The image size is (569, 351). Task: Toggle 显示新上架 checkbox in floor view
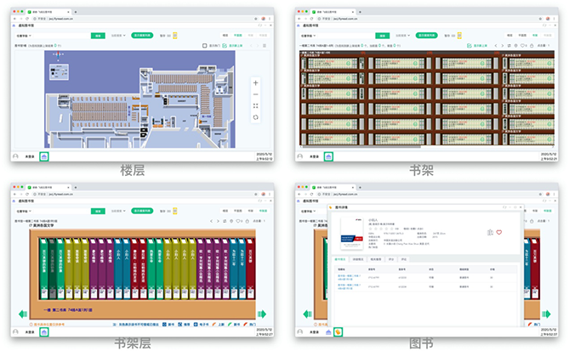point(224,44)
